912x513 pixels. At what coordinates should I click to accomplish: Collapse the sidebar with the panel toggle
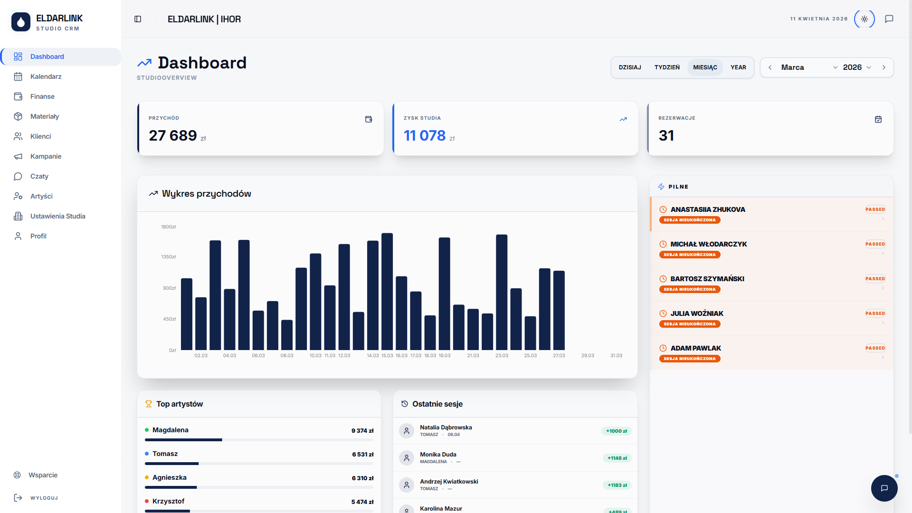pyautogui.click(x=138, y=19)
